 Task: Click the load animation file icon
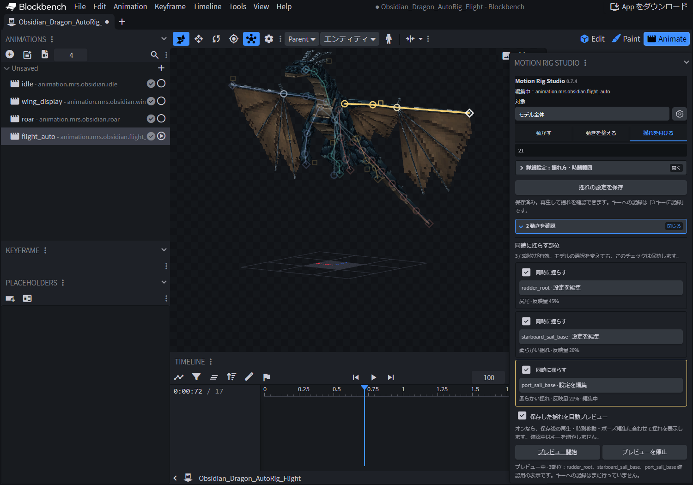click(27, 55)
